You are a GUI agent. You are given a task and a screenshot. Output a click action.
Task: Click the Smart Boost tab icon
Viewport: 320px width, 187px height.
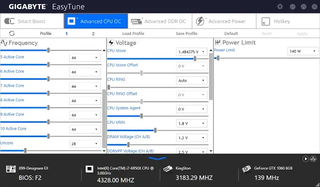9,21
